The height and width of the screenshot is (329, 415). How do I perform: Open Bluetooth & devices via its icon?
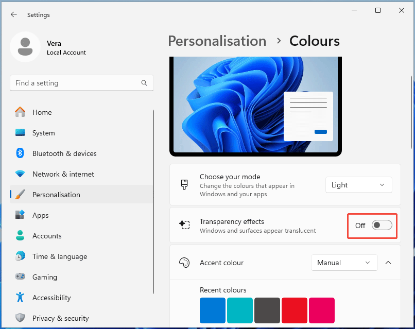[x=21, y=153]
